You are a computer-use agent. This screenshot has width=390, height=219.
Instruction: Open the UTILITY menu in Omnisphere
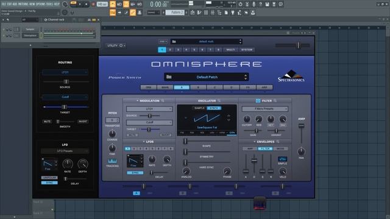[116, 46]
